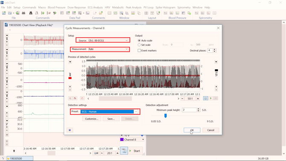Open preview left axis pop-up arrow
286x161 pixels.
(x=70, y=62)
